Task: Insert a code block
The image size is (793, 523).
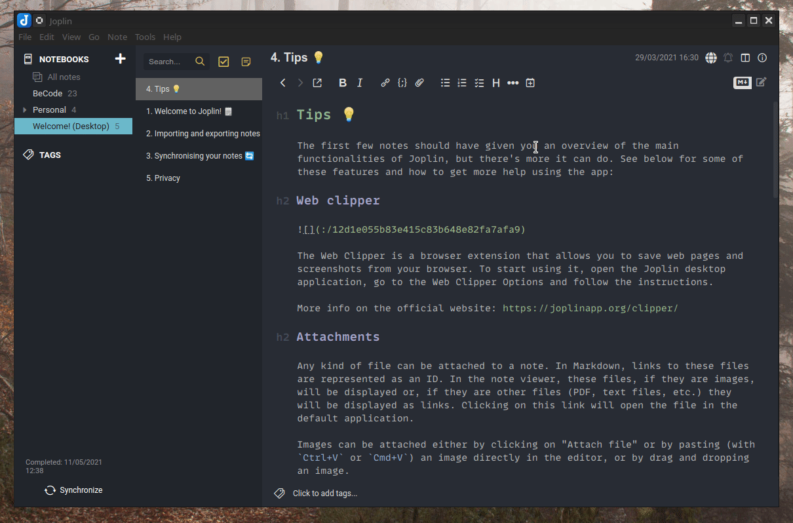Action: [x=402, y=83]
